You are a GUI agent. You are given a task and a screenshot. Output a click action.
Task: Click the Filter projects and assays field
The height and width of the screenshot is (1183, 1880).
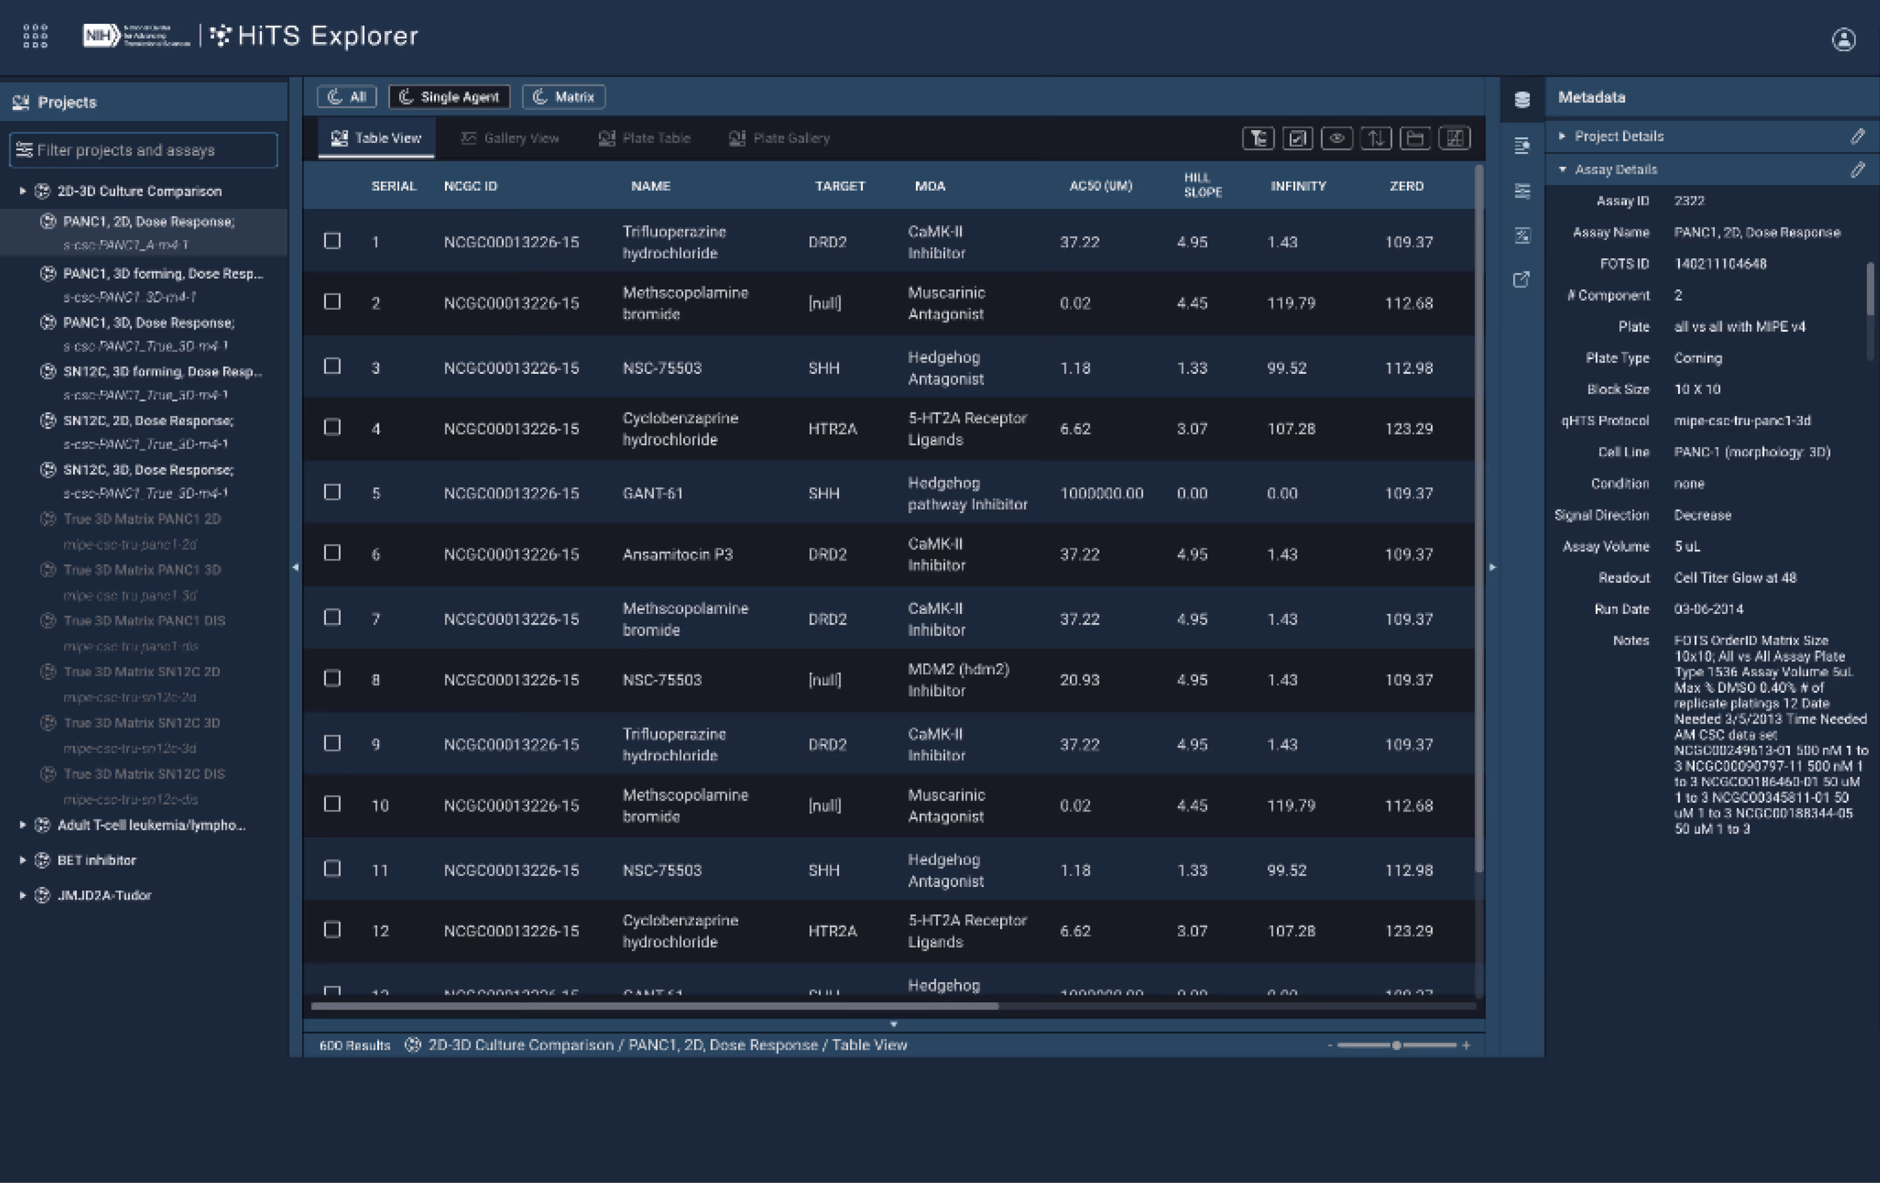click(x=143, y=150)
